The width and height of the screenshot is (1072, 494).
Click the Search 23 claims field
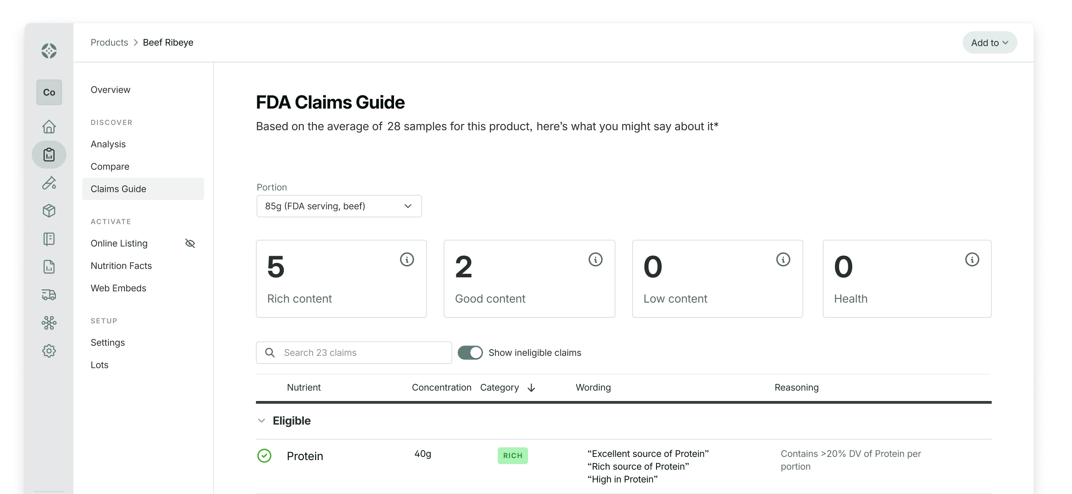(x=354, y=353)
